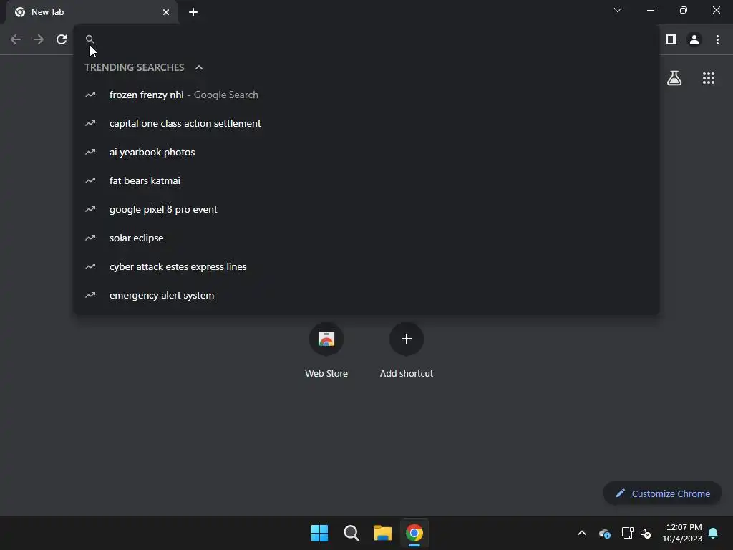Open the clock showing 12:07 PM
733x550 pixels.
(682, 533)
